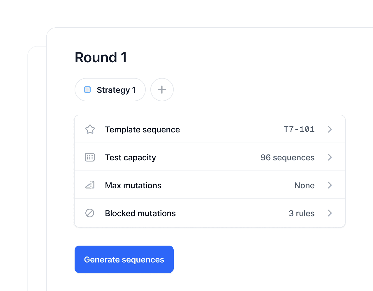This screenshot has height=291, width=373.
Task: Click the blue square on the Strategy 1 chip
Action: click(x=87, y=90)
